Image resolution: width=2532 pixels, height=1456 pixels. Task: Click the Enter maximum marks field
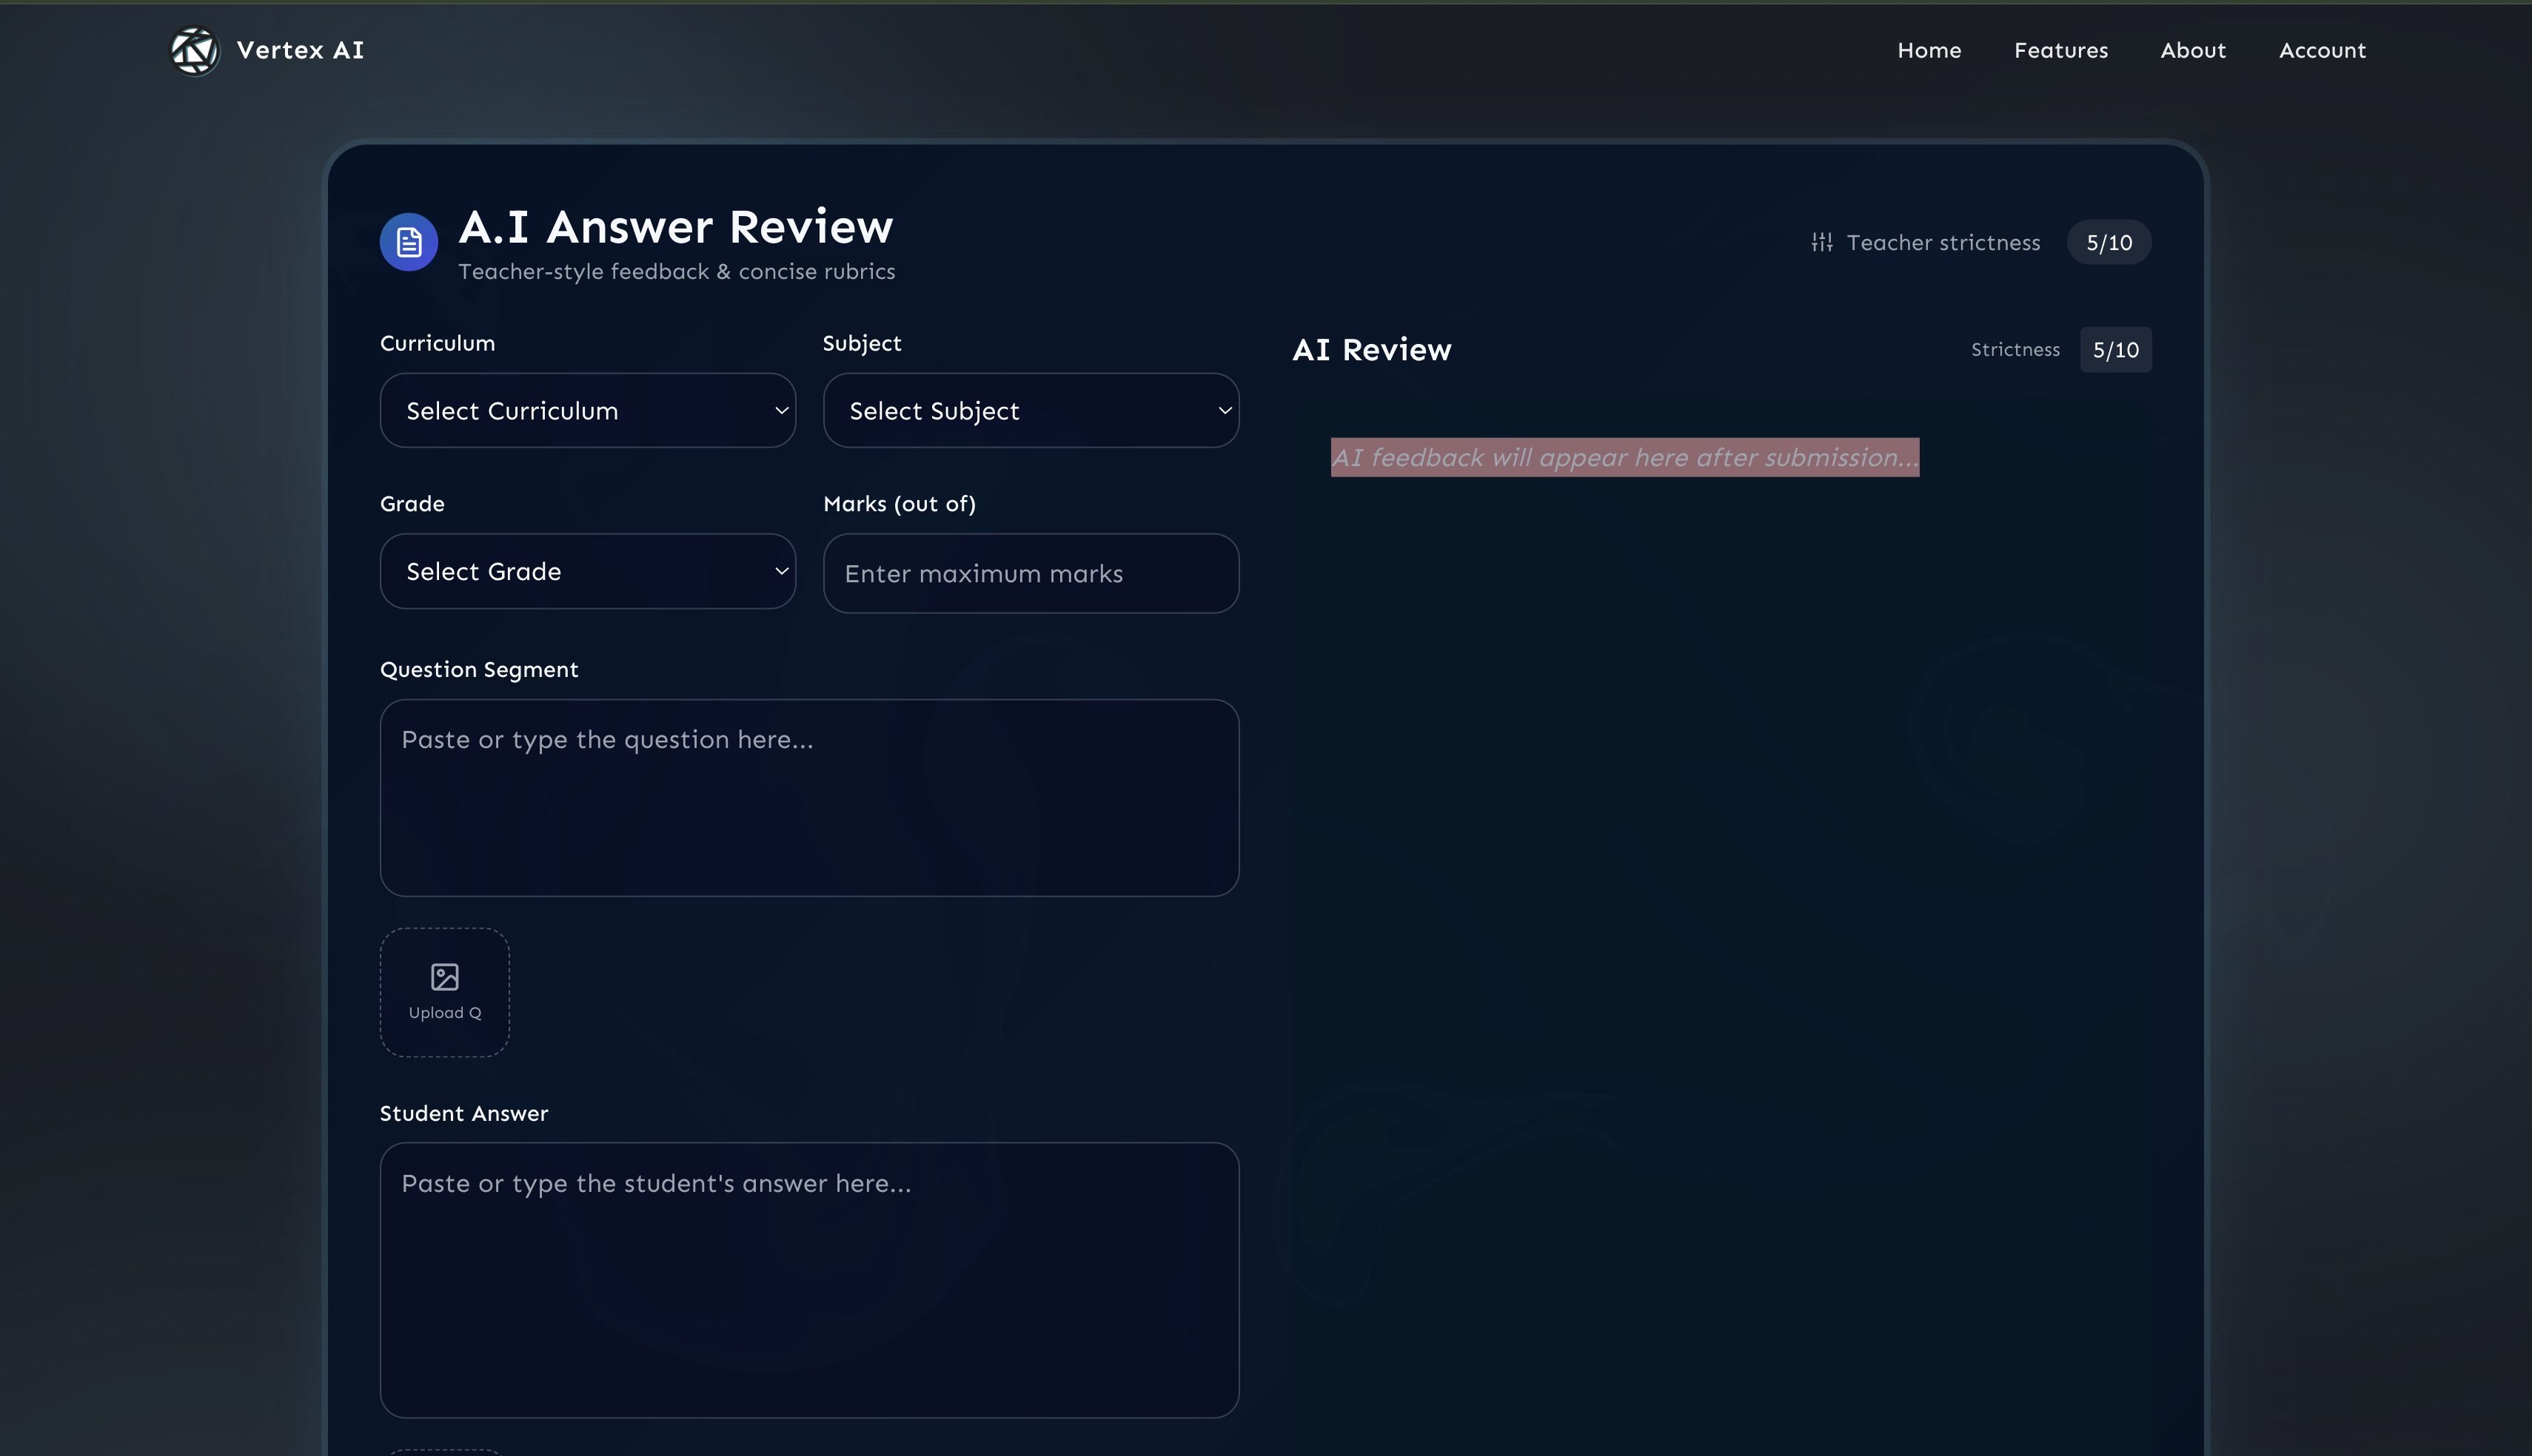(x=1031, y=573)
